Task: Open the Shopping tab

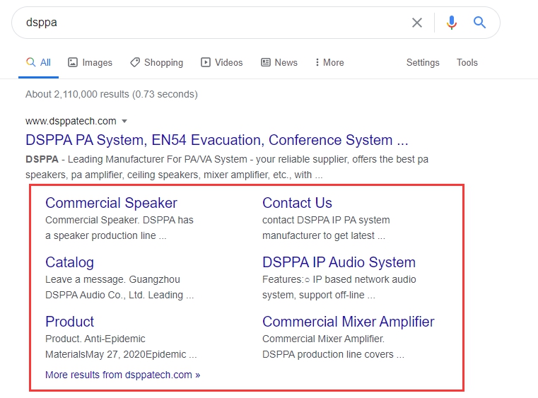Action: (x=156, y=62)
